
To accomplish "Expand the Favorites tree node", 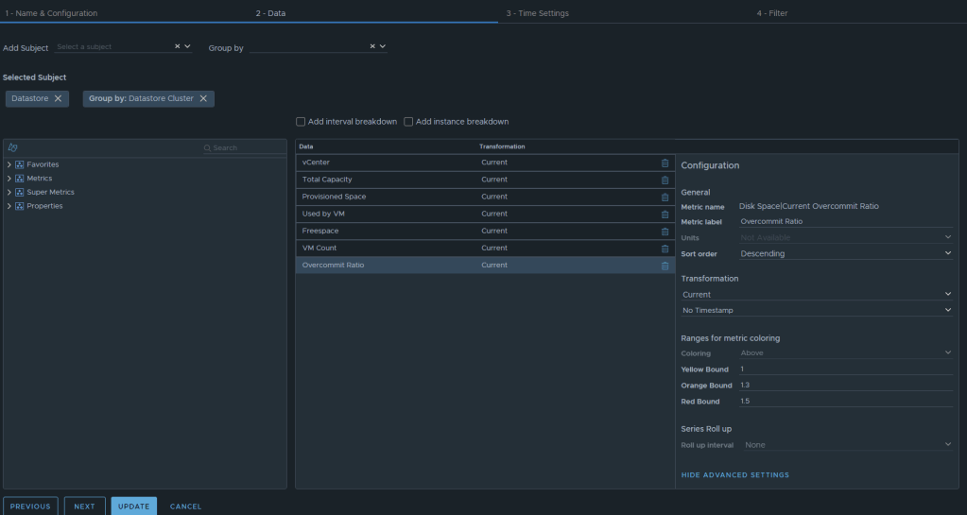I will [9, 164].
